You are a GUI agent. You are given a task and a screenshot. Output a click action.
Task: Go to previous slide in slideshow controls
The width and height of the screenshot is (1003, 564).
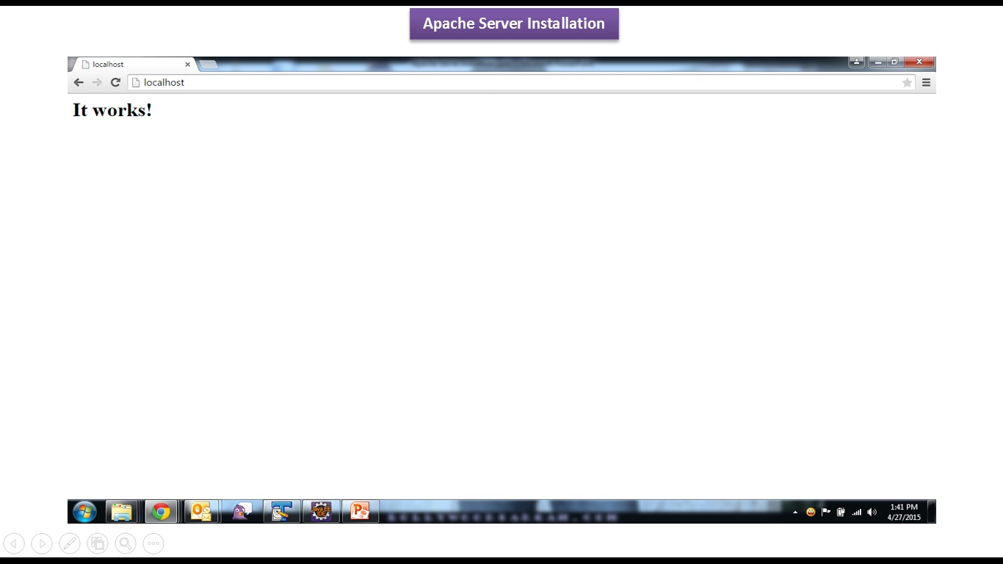(x=14, y=543)
